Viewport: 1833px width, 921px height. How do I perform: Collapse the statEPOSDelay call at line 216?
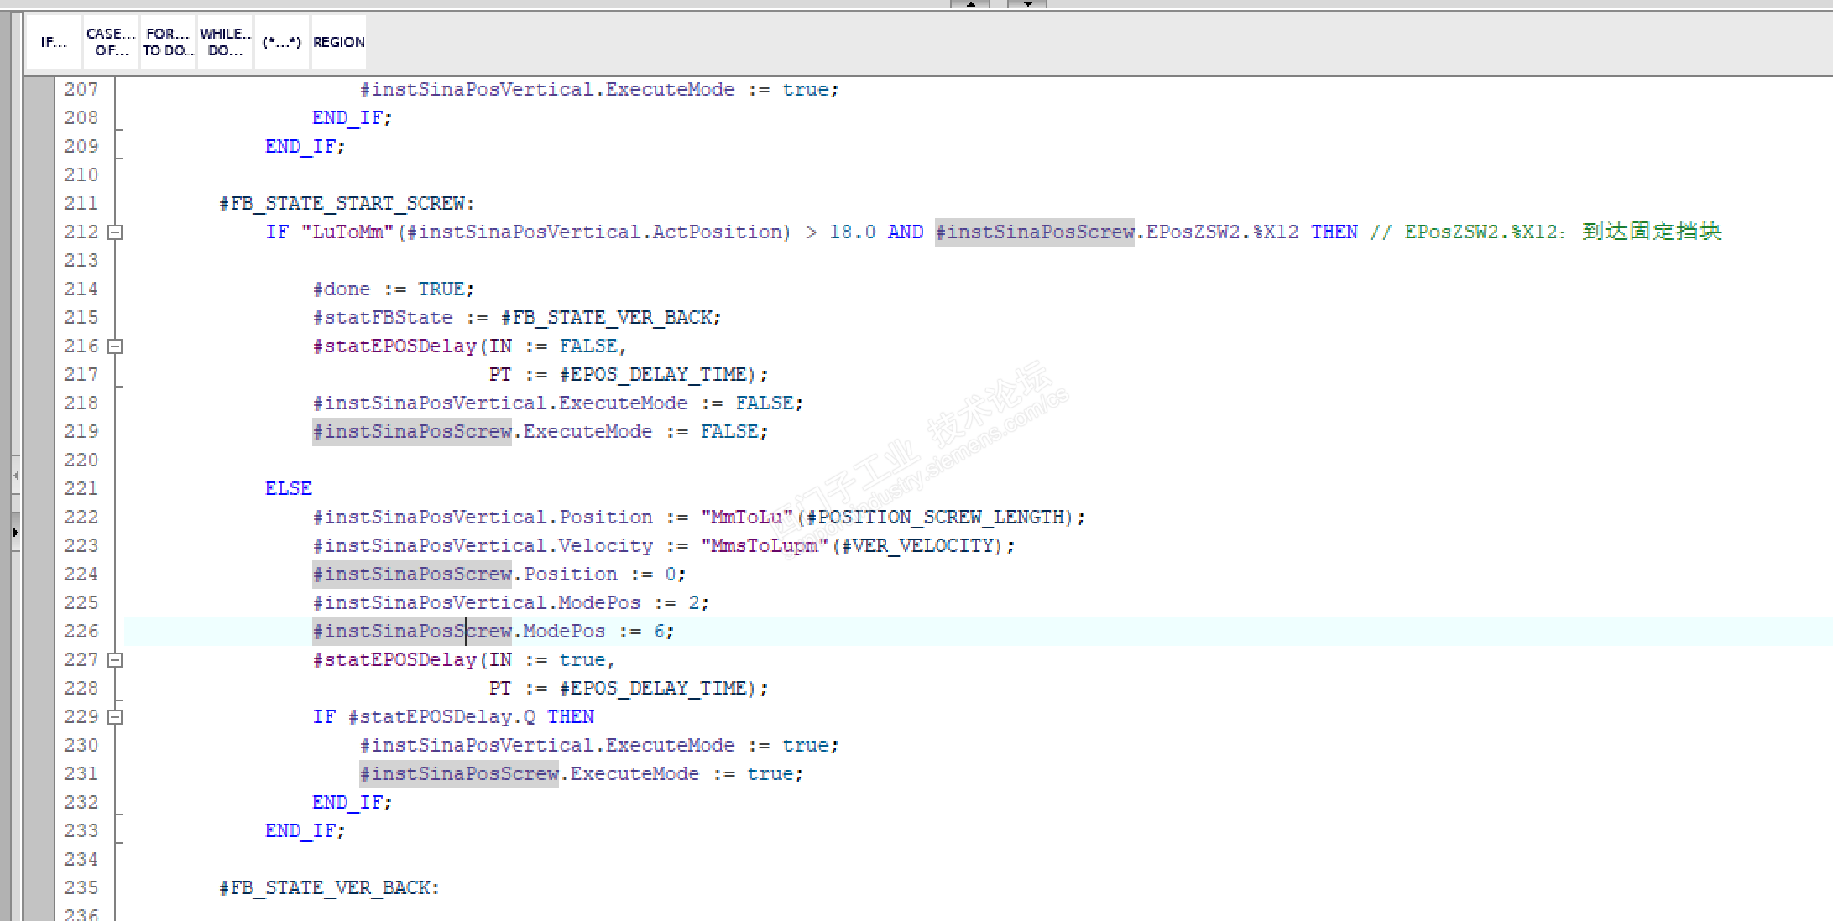(116, 346)
